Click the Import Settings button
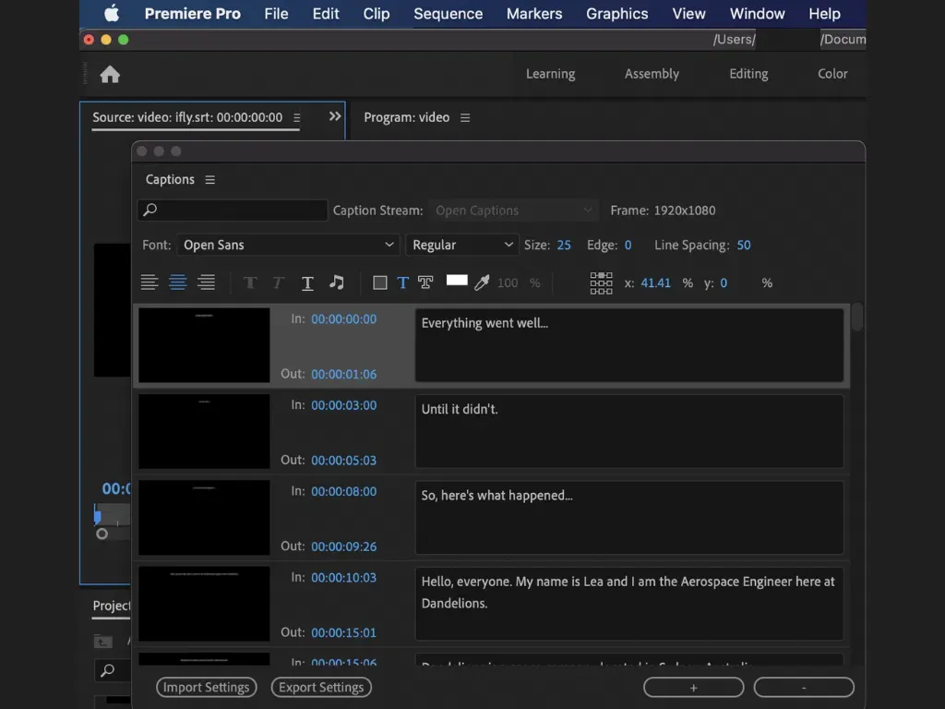Viewport: 945px width, 709px height. 206,687
